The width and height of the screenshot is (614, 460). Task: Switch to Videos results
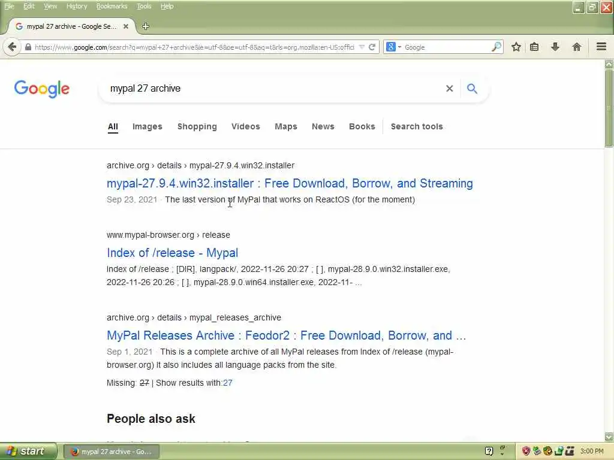(245, 127)
